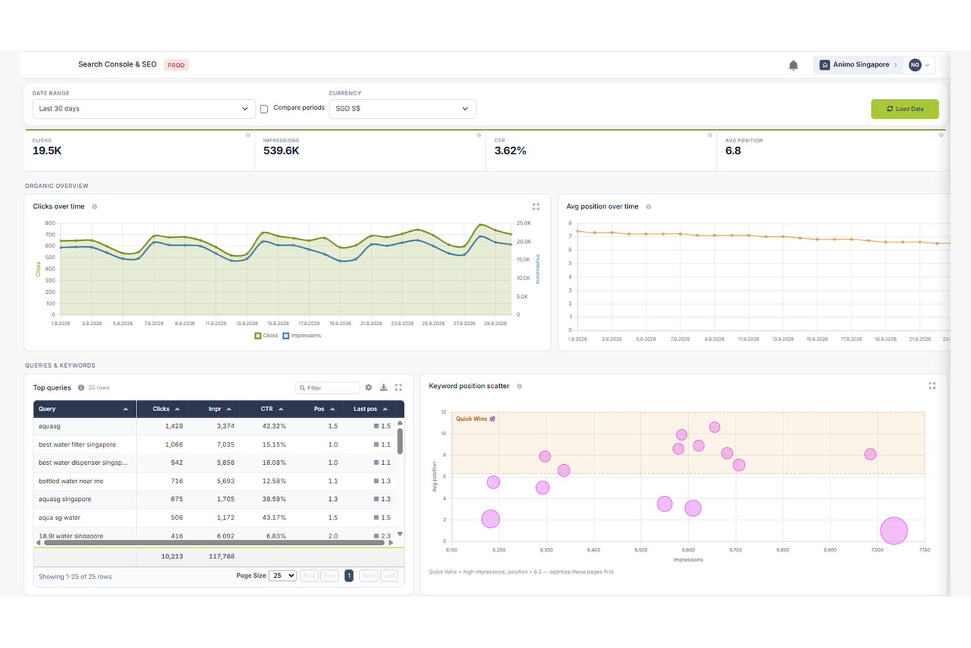The image size is (971, 648).
Task: Click info dot on CTR card
Action: point(710,135)
